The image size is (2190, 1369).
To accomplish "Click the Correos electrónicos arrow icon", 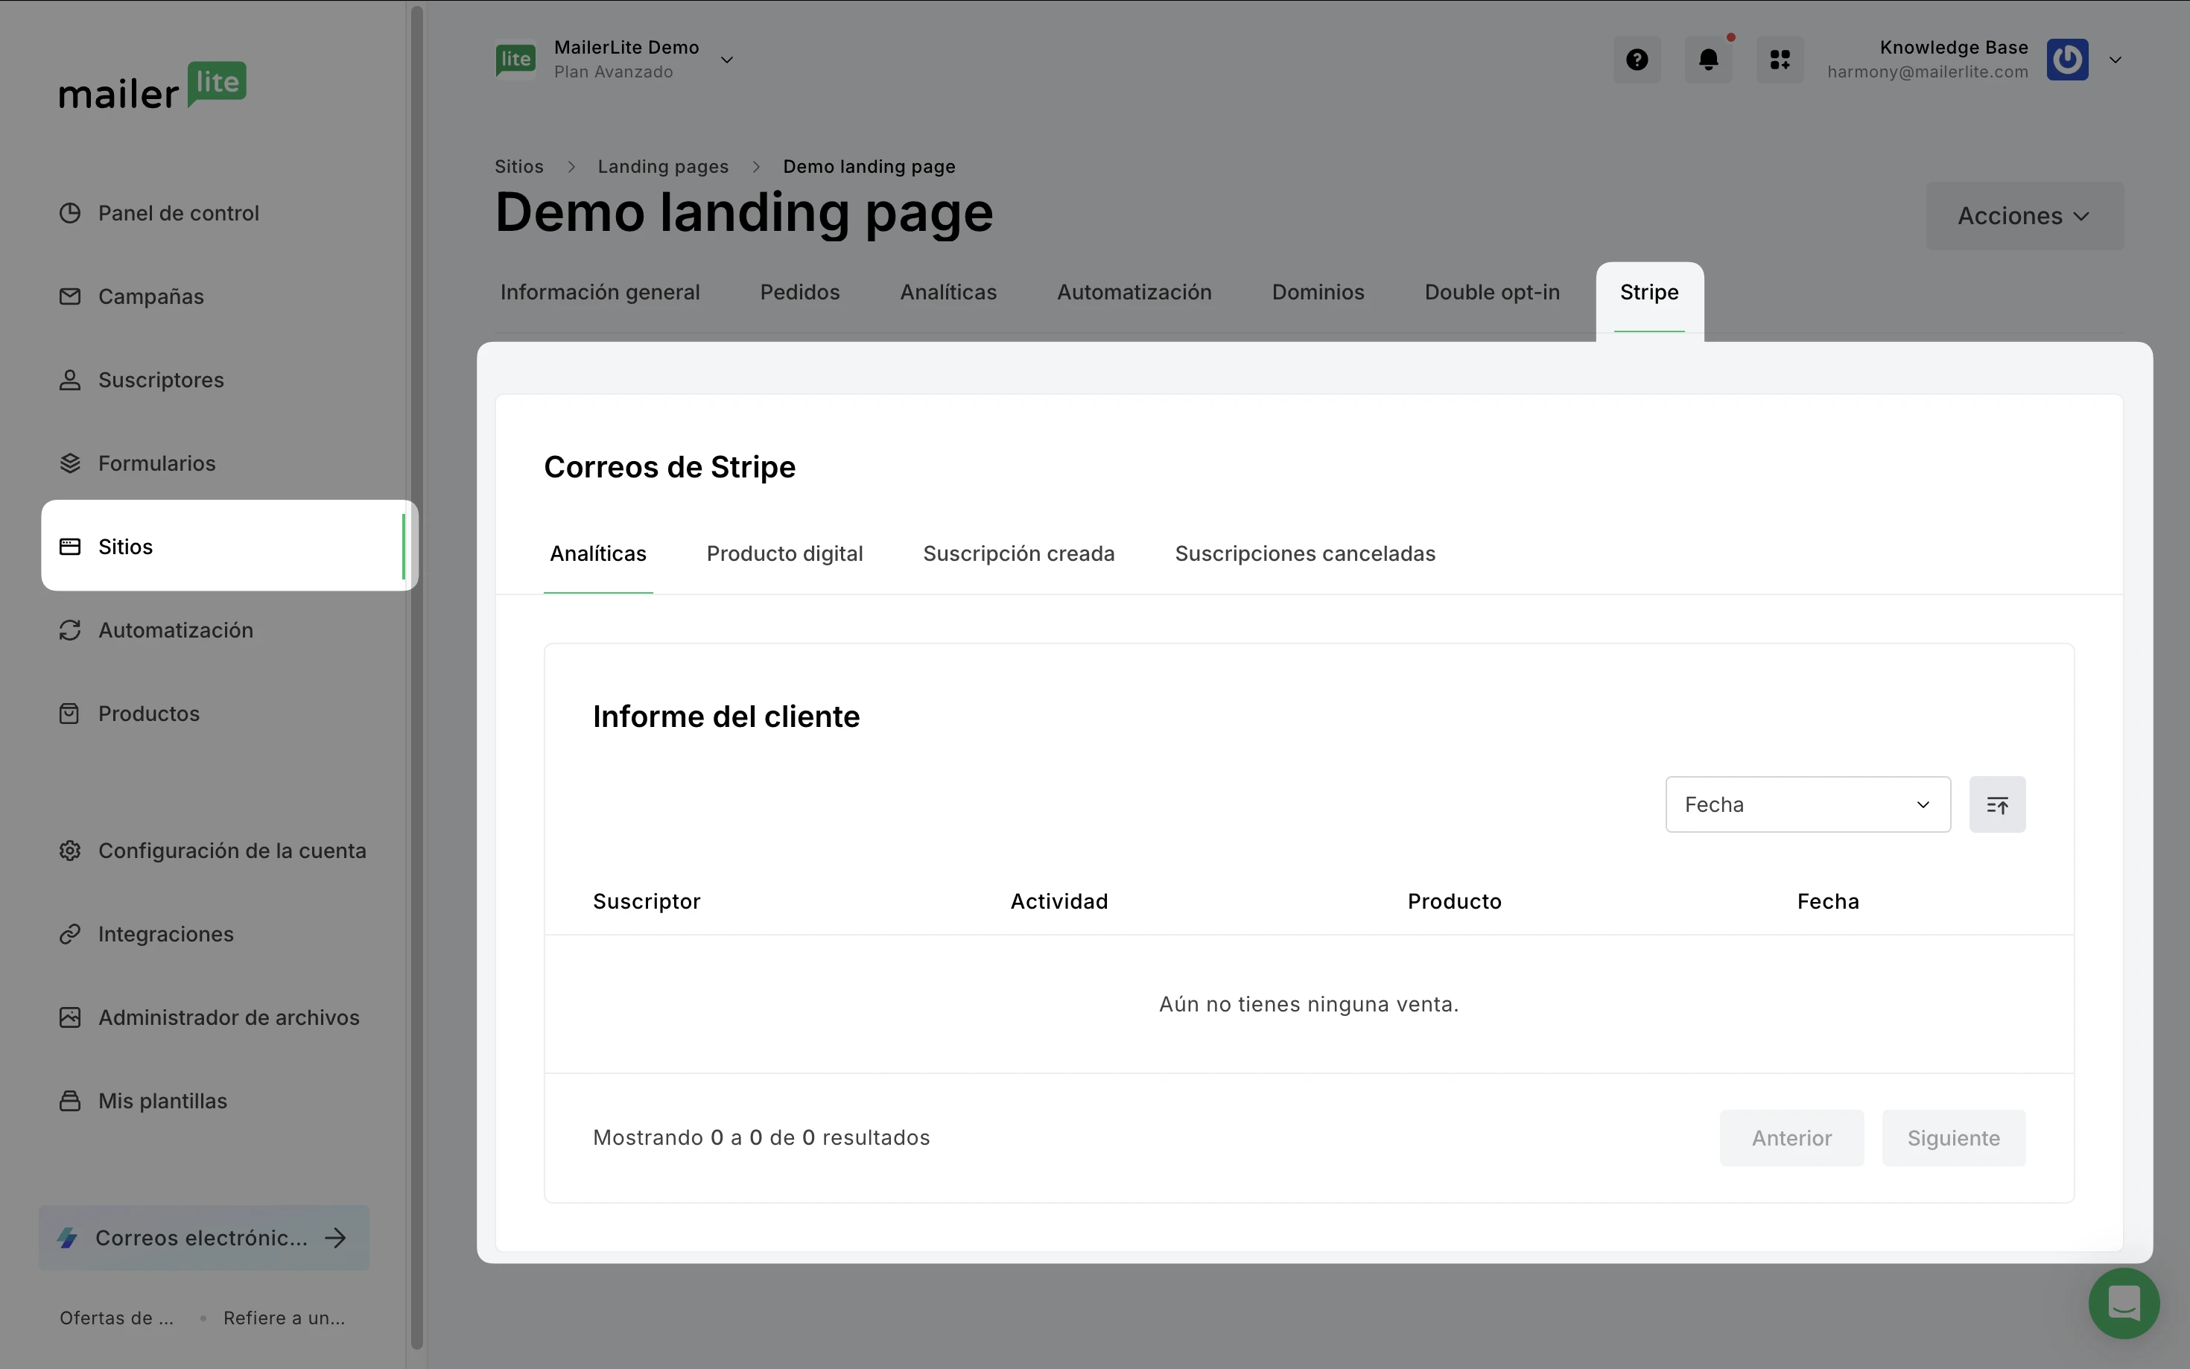I will [336, 1238].
